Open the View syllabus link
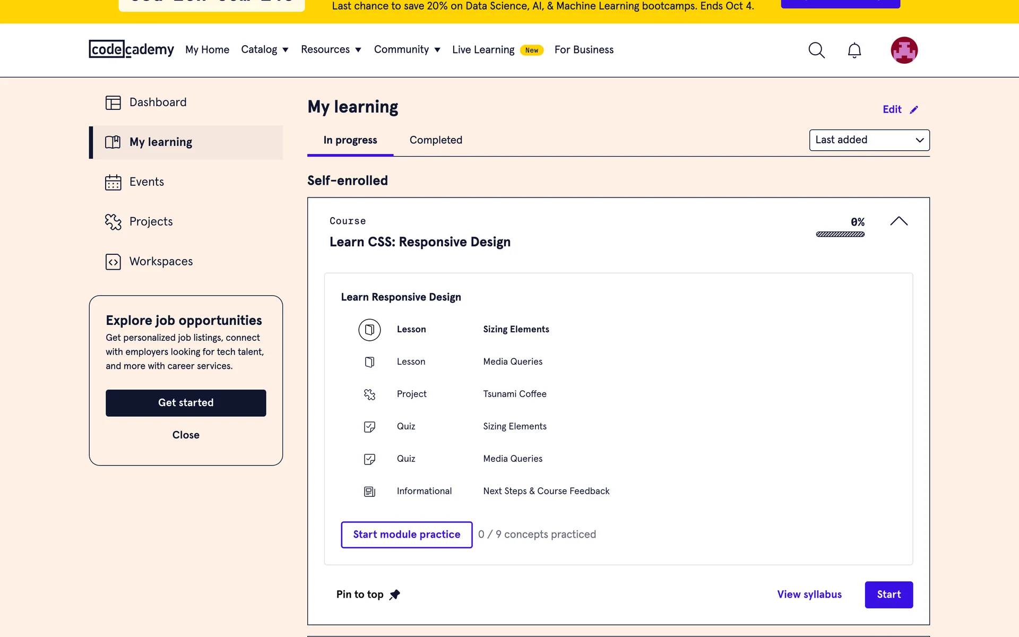1019x637 pixels. pyautogui.click(x=809, y=595)
